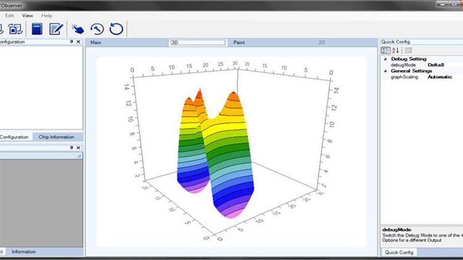Click the hand touch pointer toolbar icon
The width and height of the screenshot is (463, 260).
(77, 28)
